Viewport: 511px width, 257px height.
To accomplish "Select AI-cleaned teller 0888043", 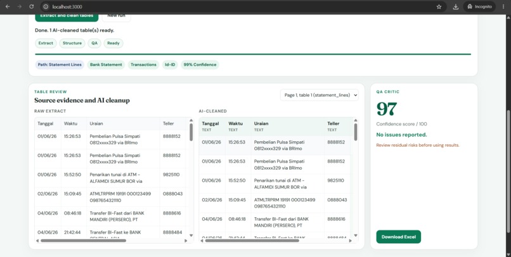I will tap(337, 200).
